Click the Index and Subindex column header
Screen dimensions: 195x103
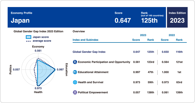pyautogui.click(x=85, y=40)
